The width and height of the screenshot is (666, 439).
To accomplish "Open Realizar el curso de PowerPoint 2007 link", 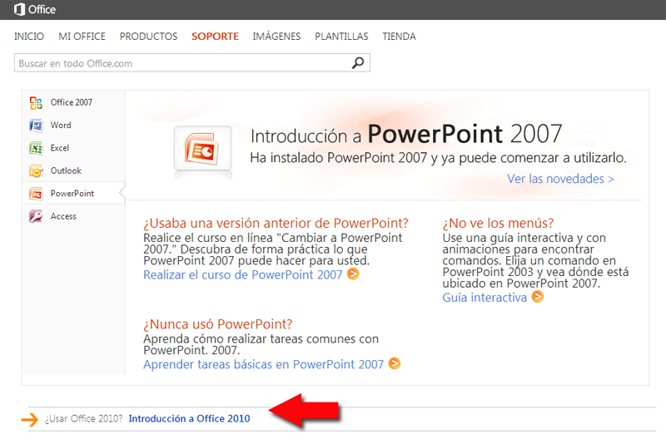I will click(x=242, y=275).
